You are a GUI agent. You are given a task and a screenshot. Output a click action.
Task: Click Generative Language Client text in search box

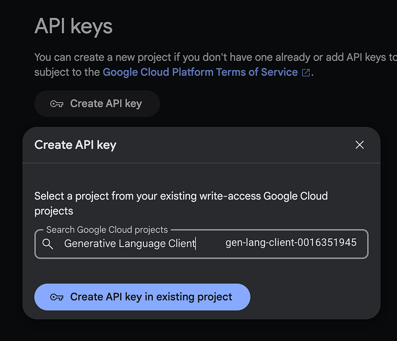[130, 244]
